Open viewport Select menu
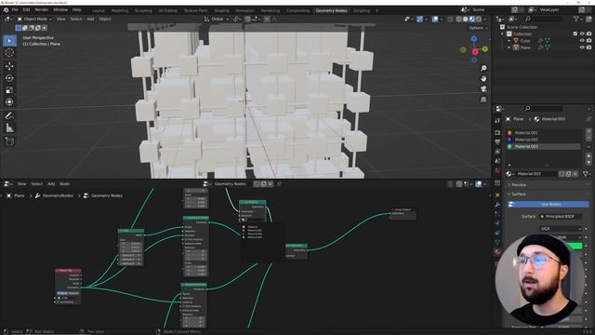Screen dimensions: 595x335 76,19
